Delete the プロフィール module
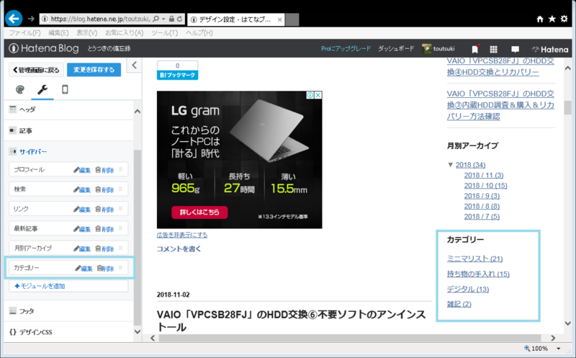 click(x=104, y=170)
